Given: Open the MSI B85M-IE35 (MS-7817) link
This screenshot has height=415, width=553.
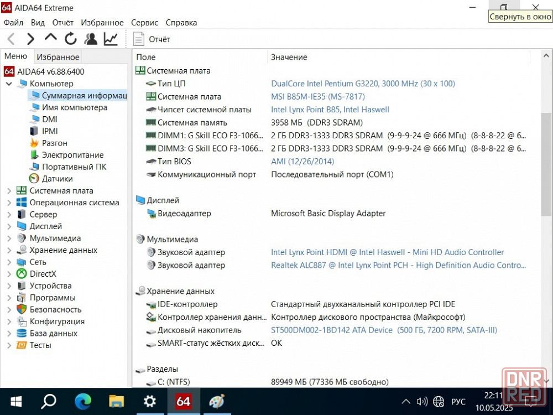Looking at the screenshot, I should click(318, 97).
